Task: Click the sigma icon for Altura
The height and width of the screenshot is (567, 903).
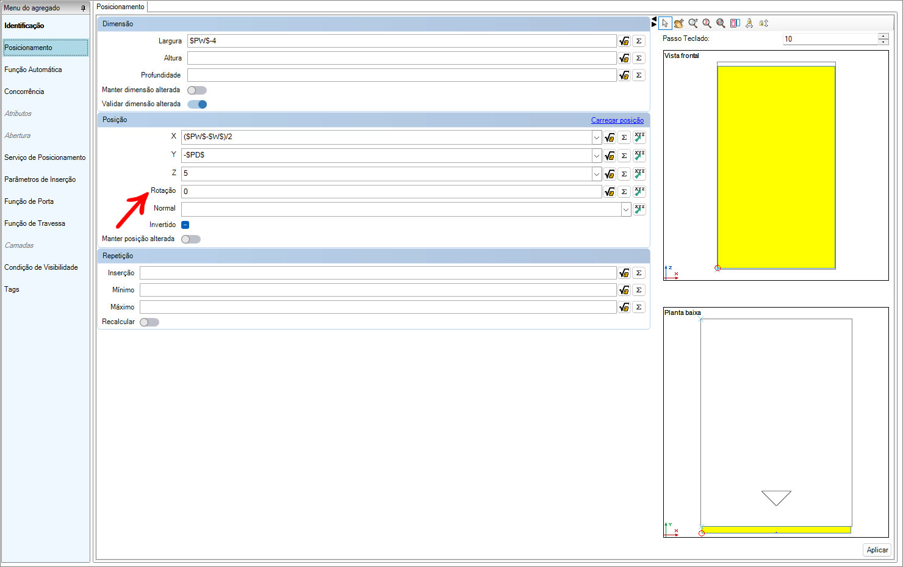Action: 639,58
